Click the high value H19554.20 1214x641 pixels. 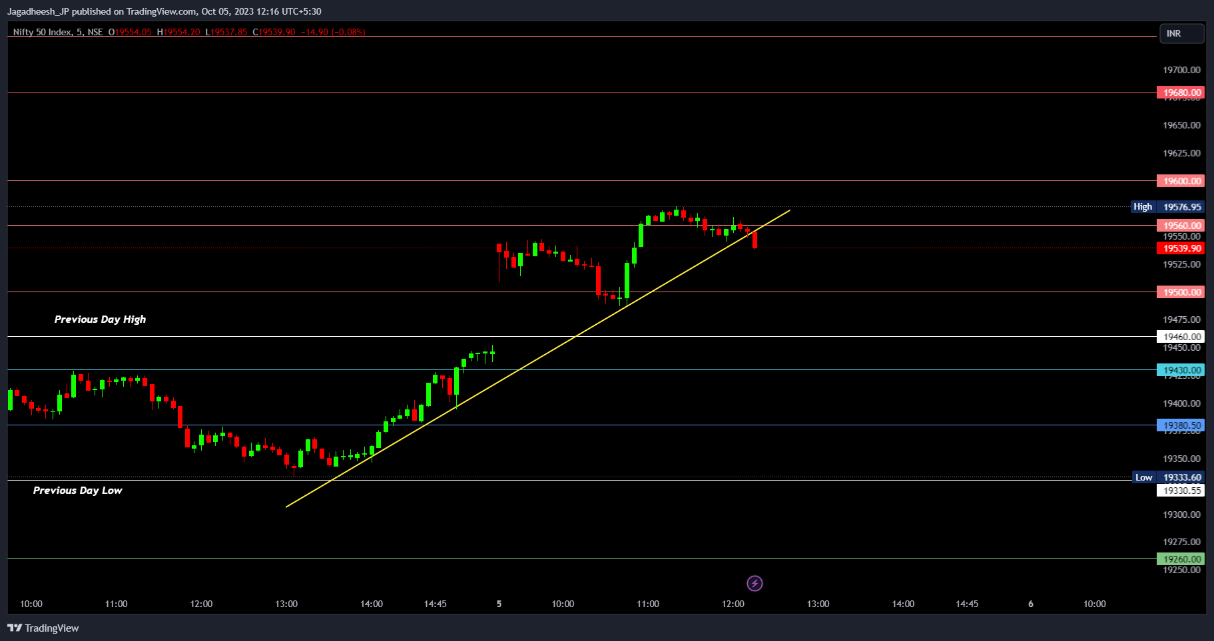click(x=178, y=32)
